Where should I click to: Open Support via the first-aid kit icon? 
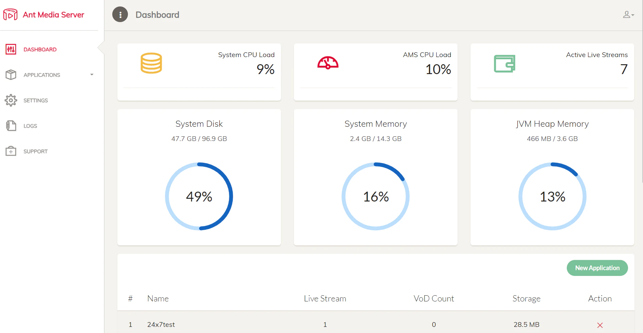(x=11, y=151)
